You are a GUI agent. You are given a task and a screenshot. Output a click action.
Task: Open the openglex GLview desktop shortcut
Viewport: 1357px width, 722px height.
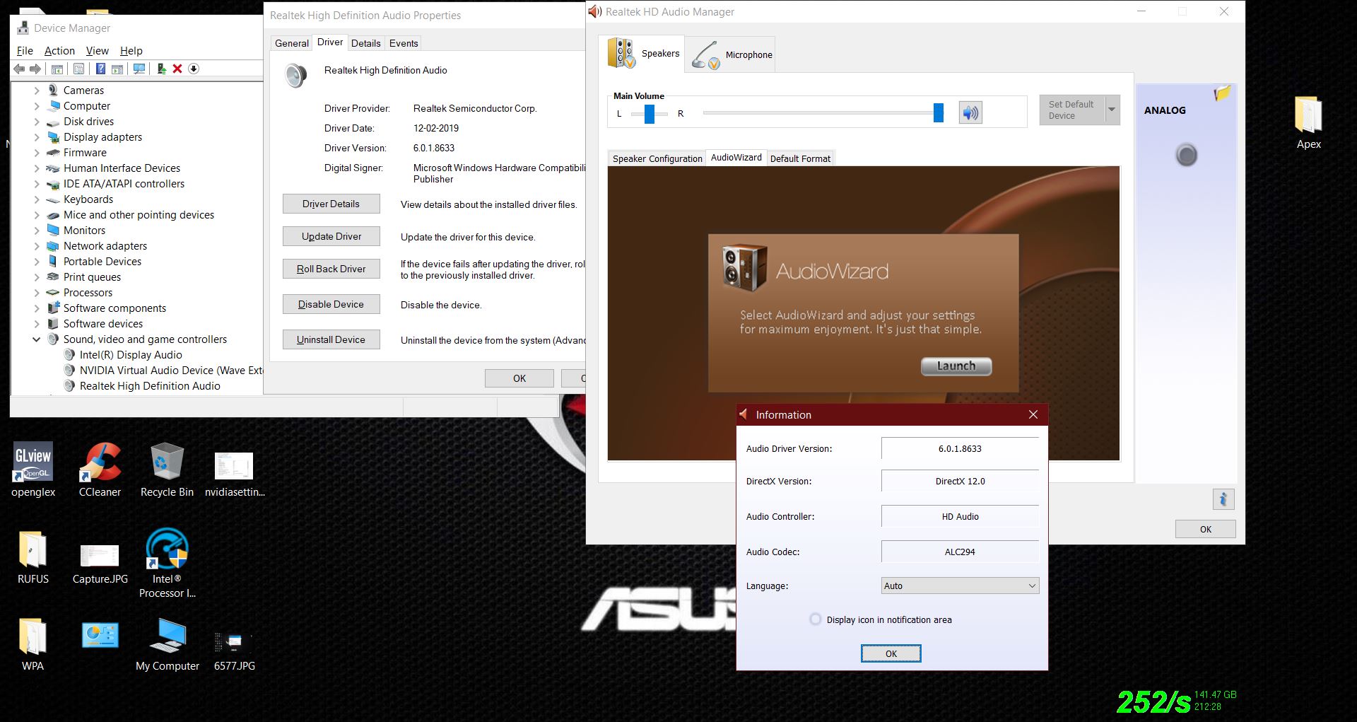[33, 469]
